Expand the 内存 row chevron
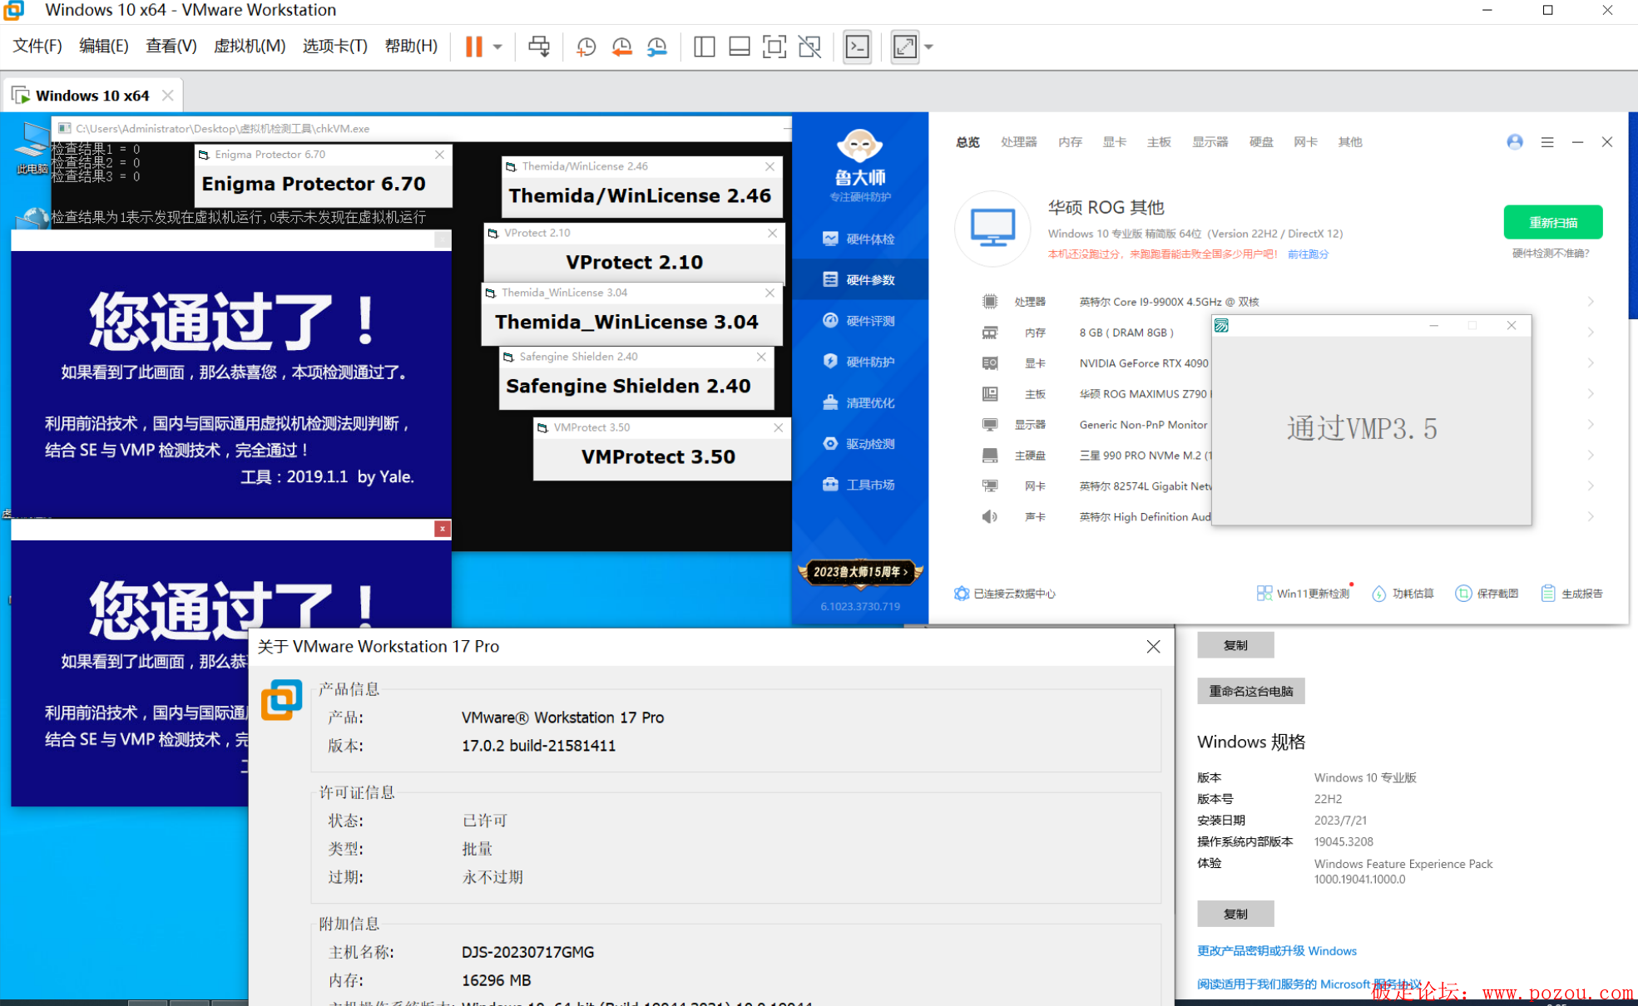The image size is (1638, 1006). click(x=1590, y=333)
